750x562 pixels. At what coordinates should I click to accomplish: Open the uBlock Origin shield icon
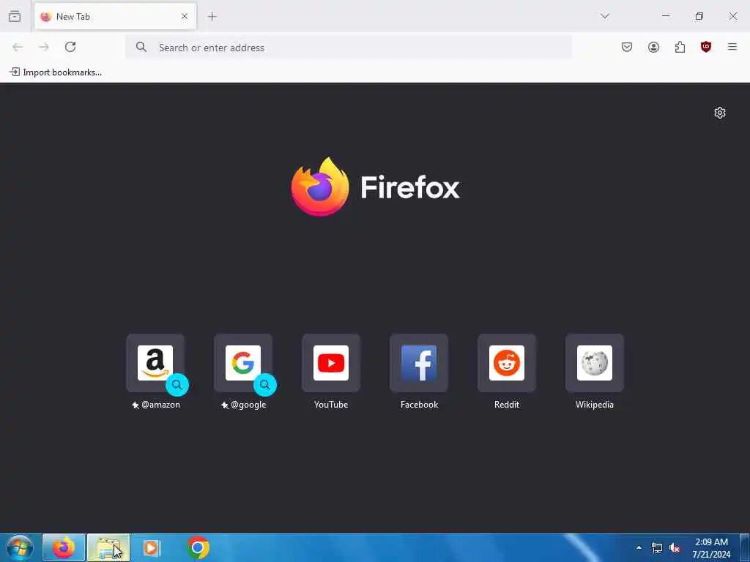pos(706,47)
